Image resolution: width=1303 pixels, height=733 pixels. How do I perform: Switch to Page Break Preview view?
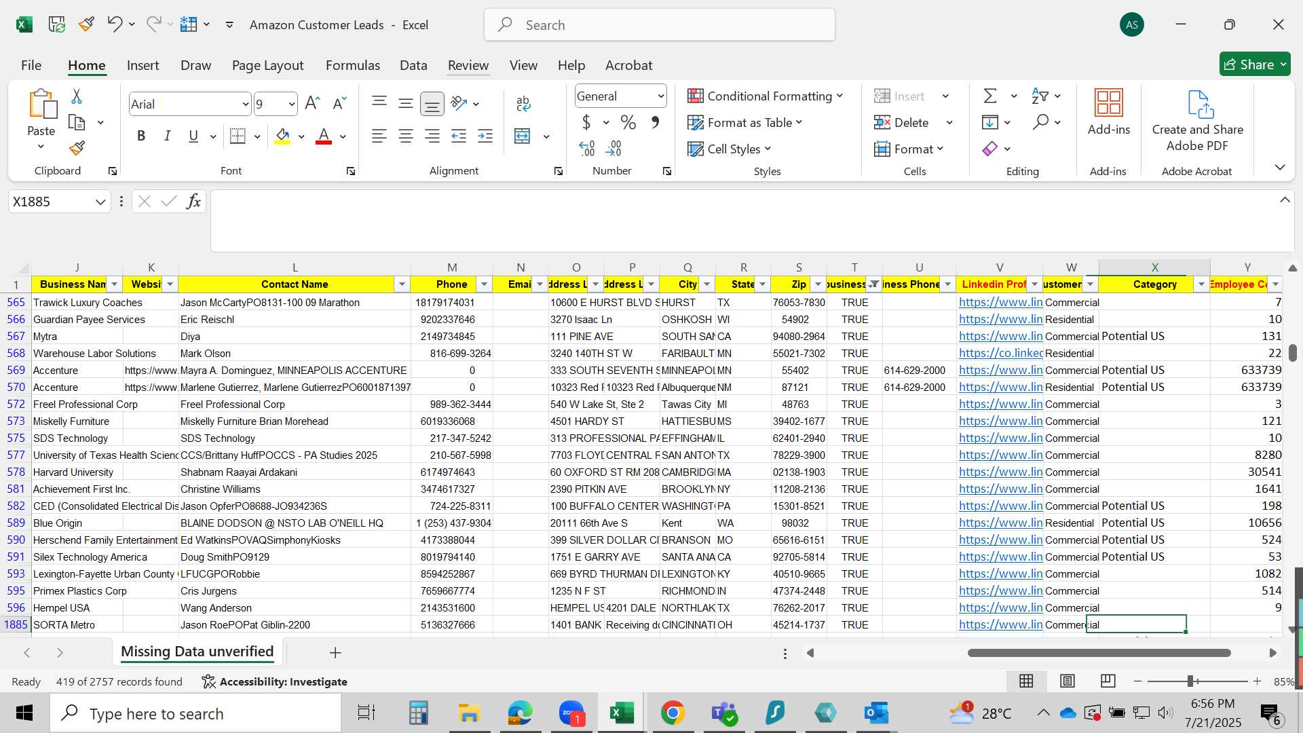click(x=1108, y=681)
